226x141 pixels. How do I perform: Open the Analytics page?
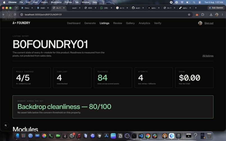point(144,23)
